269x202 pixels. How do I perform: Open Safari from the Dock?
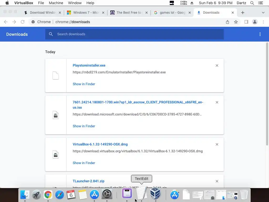point(60,195)
